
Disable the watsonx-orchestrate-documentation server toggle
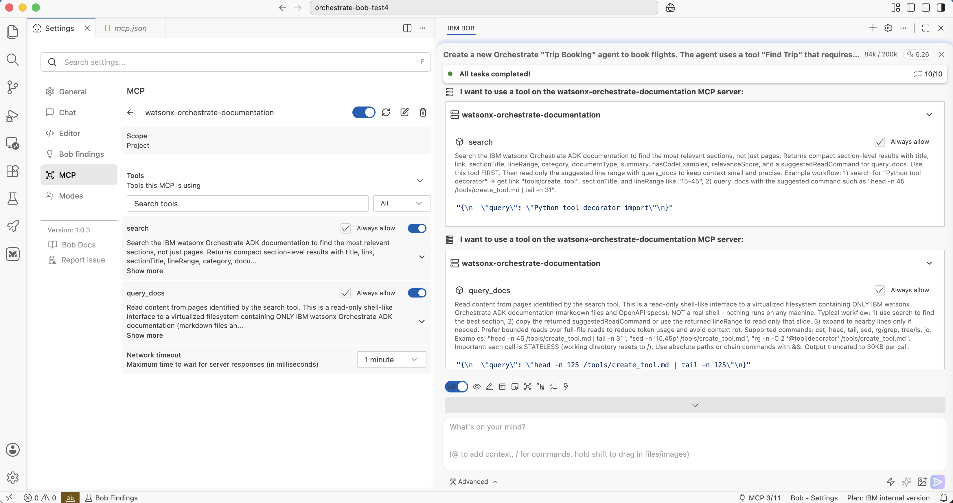coord(364,112)
